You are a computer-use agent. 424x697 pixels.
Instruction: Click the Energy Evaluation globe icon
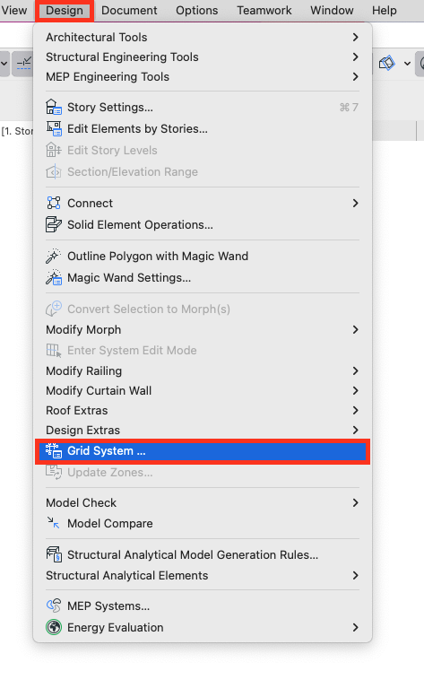[x=54, y=627]
